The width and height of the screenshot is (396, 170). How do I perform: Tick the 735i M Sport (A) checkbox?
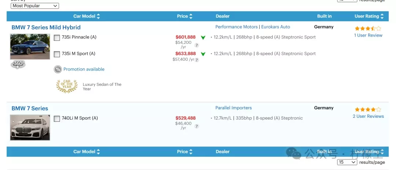click(x=57, y=54)
